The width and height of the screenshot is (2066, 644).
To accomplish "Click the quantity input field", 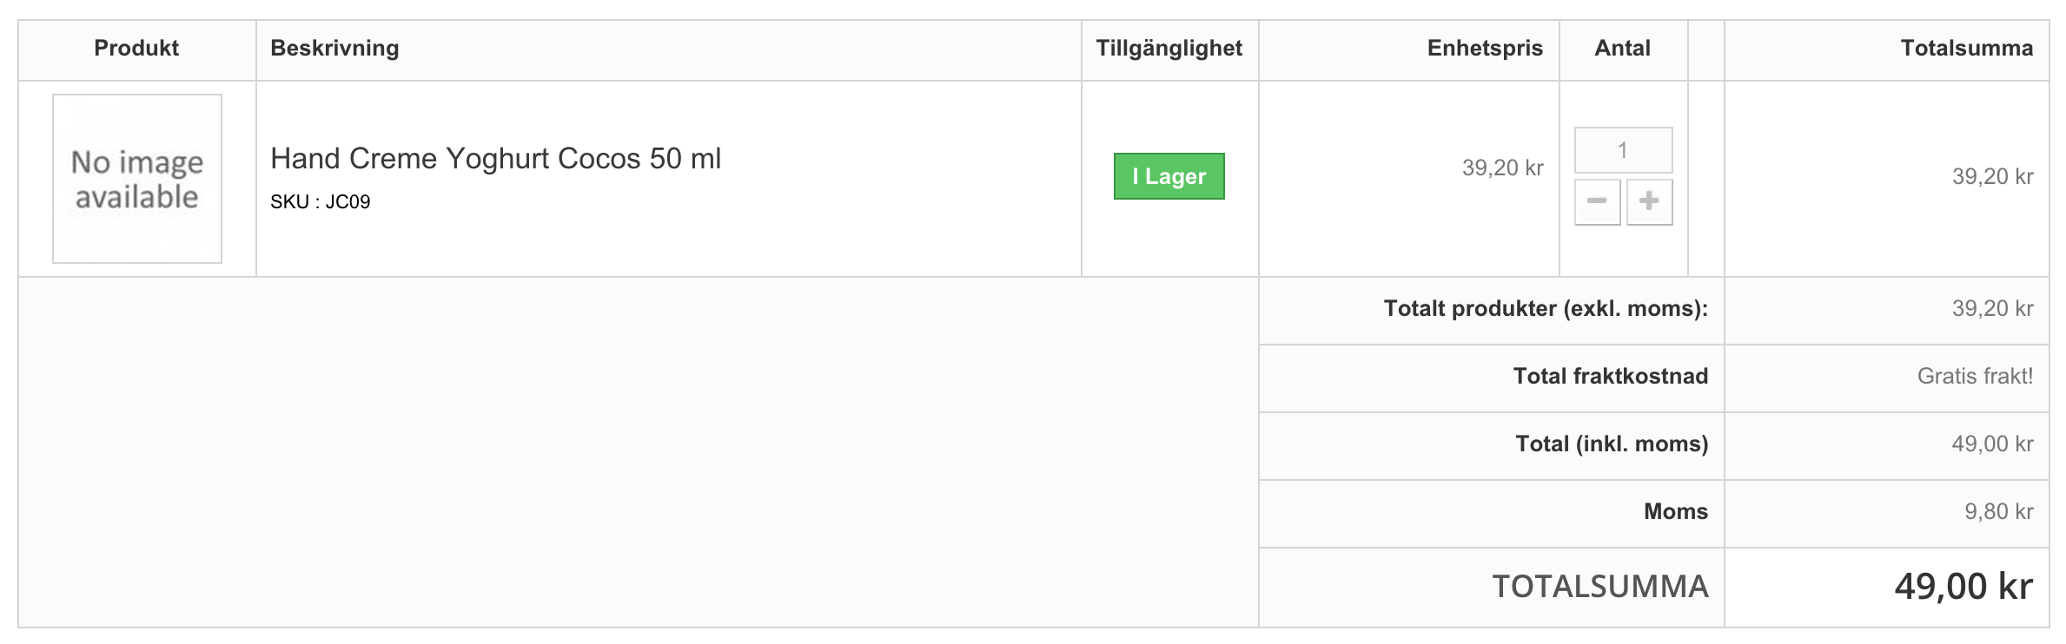I will (x=1623, y=150).
